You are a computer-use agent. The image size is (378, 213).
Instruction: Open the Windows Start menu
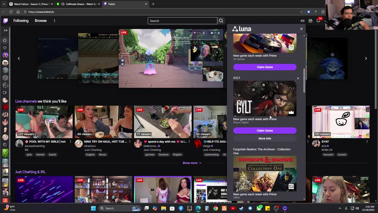93,208
